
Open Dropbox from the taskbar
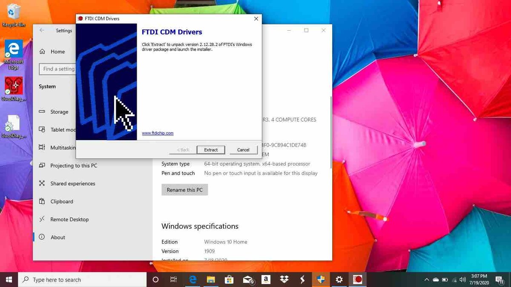tap(284, 280)
